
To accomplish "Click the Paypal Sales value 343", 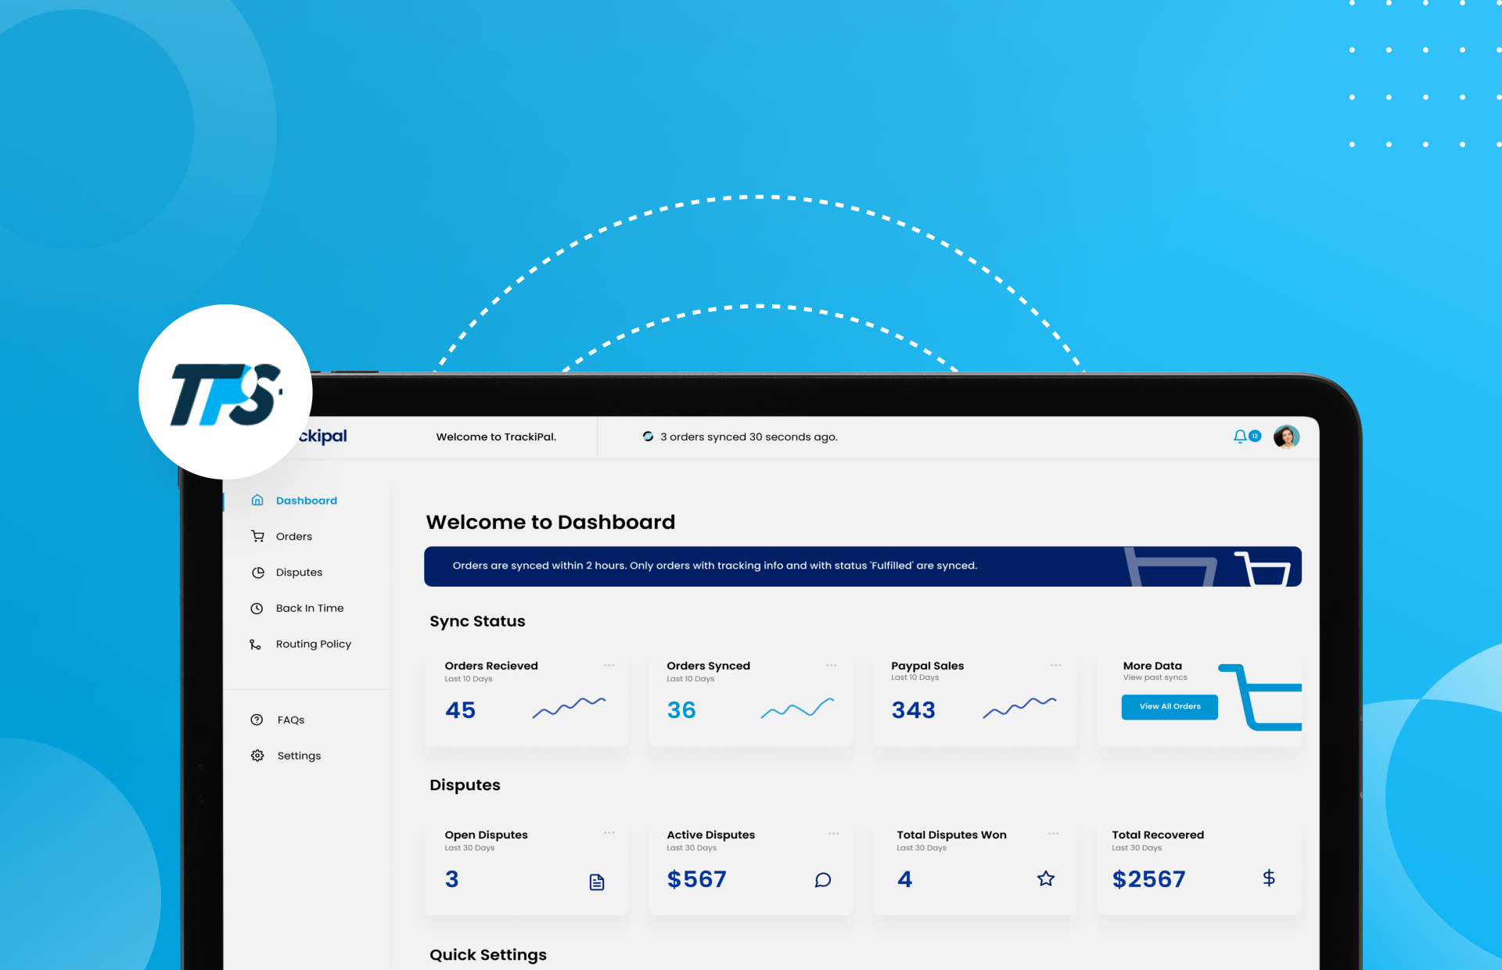I will tap(913, 710).
